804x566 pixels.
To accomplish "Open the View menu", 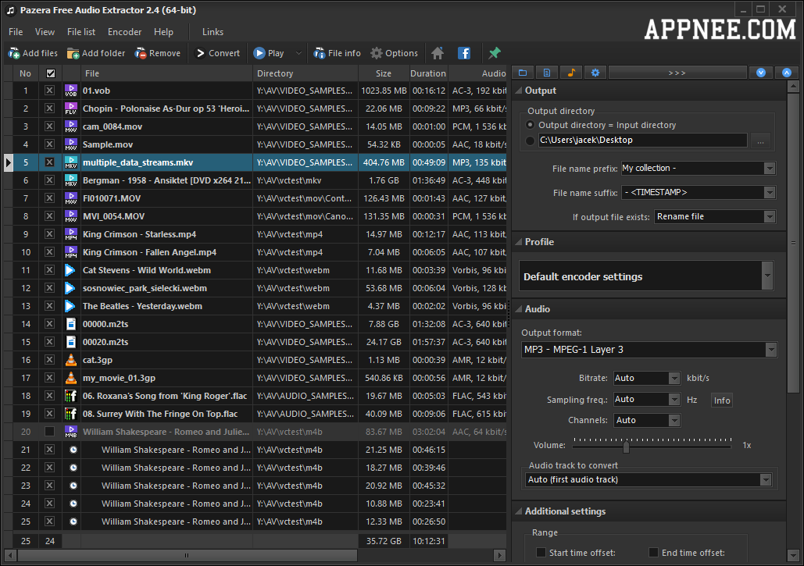I will 45,32.
